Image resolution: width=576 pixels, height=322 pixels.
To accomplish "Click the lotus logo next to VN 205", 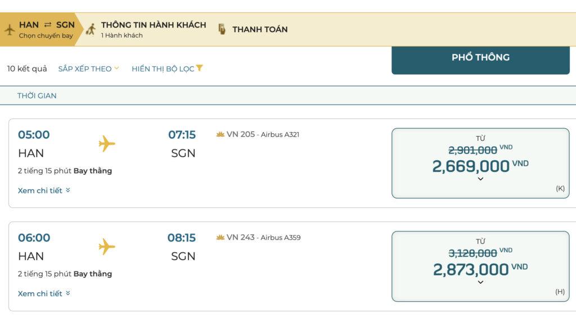I will click(x=220, y=134).
